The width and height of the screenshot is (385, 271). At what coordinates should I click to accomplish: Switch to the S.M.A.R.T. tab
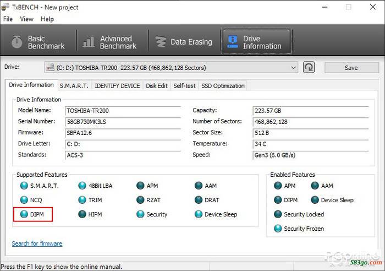(74, 86)
